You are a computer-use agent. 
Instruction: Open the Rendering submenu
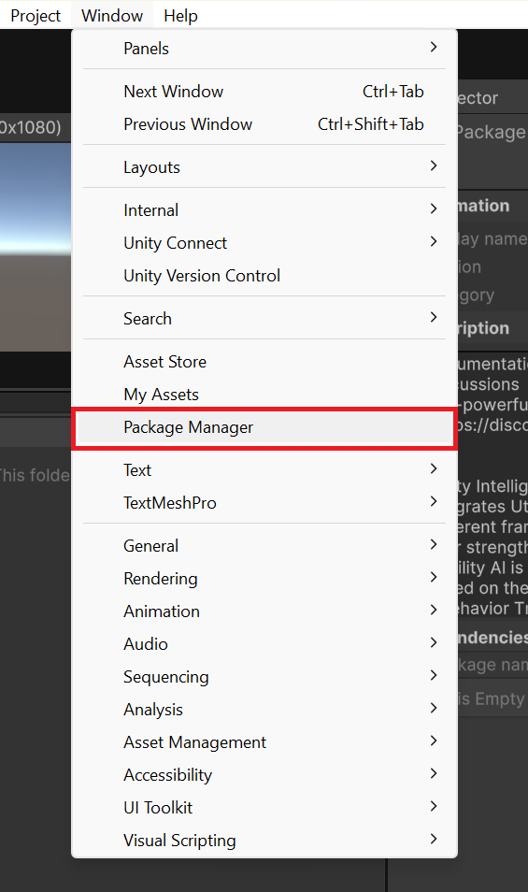[264, 579]
